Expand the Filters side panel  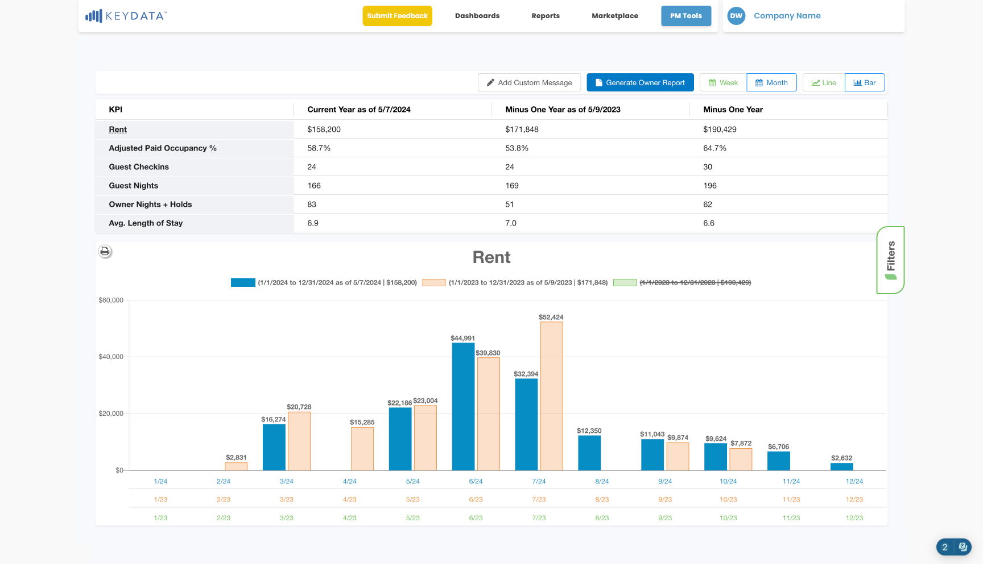[891, 260]
